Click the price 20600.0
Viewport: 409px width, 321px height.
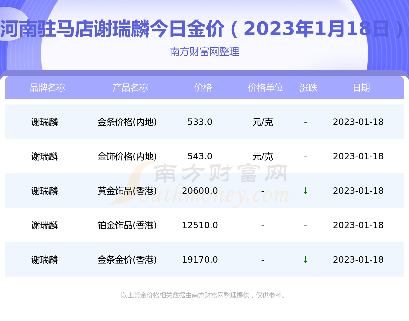tap(200, 191)
